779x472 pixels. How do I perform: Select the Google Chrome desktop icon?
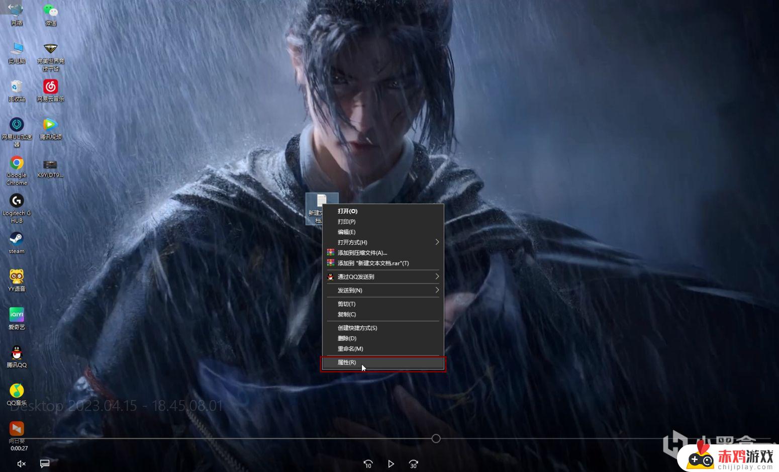(17, 170)
